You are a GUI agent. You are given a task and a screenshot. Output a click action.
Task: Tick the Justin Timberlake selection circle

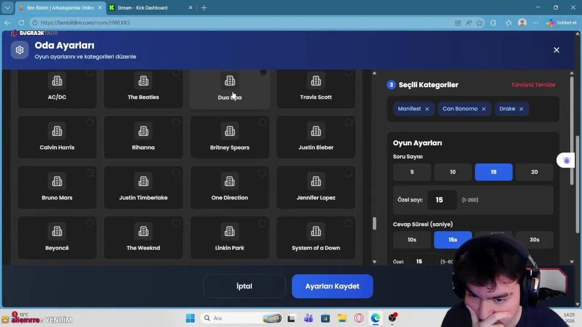[x=176, y=173]
